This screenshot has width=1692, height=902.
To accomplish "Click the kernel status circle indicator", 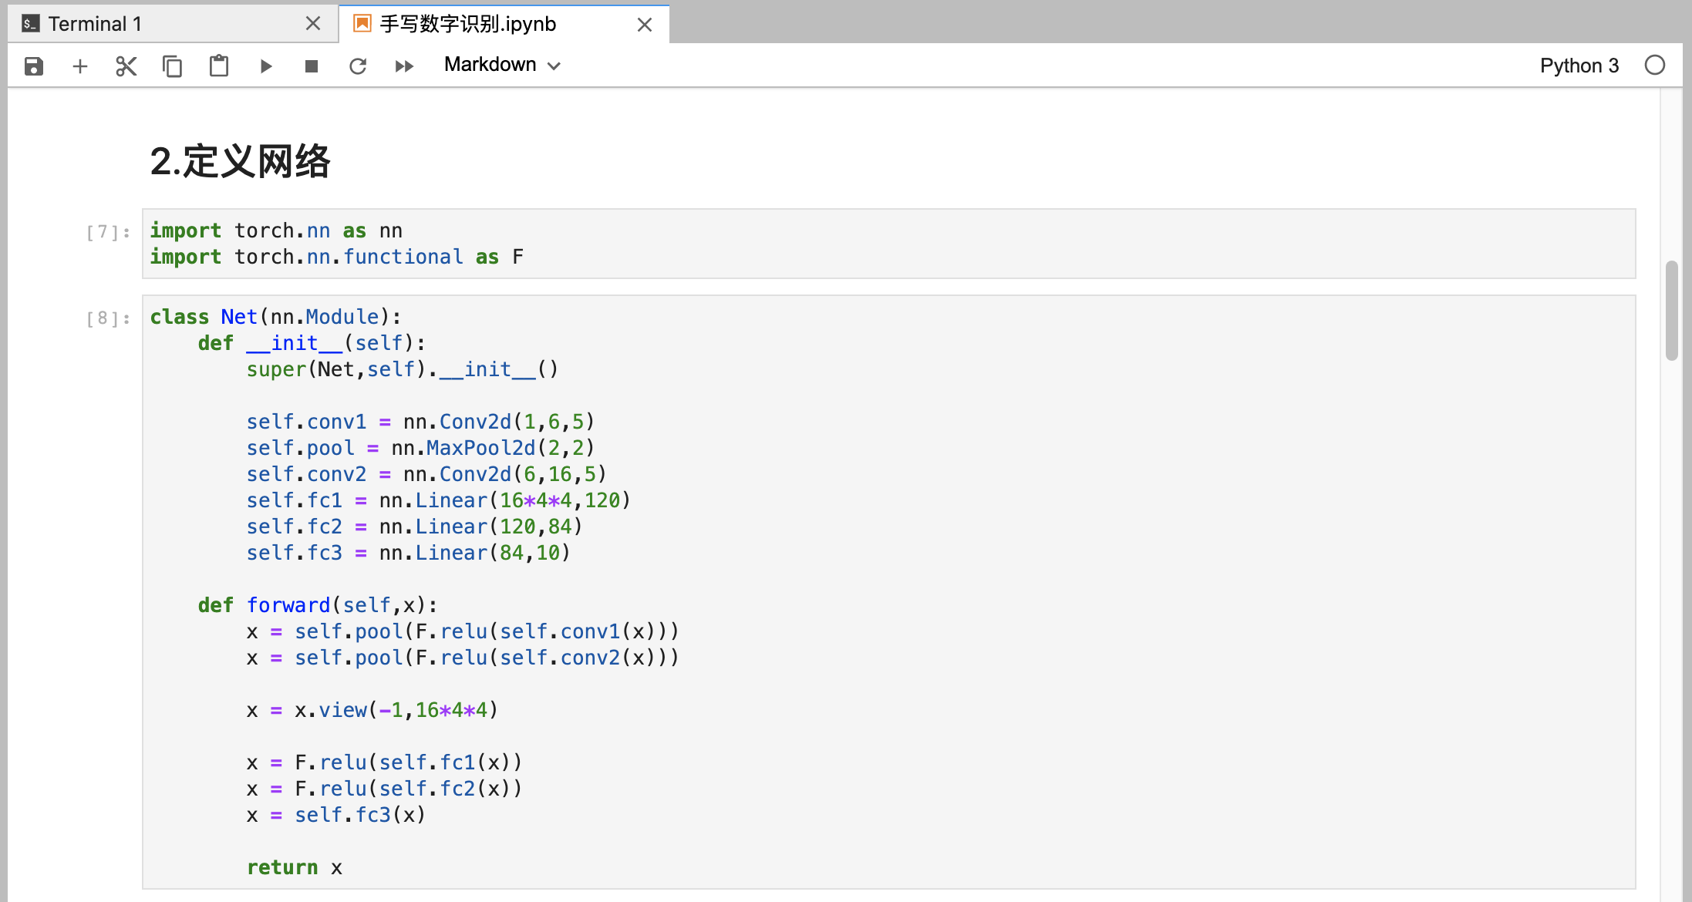I will click(x=1654, y=66).
